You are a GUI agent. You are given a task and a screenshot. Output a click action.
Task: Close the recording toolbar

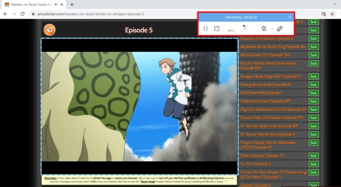(289, 17)
